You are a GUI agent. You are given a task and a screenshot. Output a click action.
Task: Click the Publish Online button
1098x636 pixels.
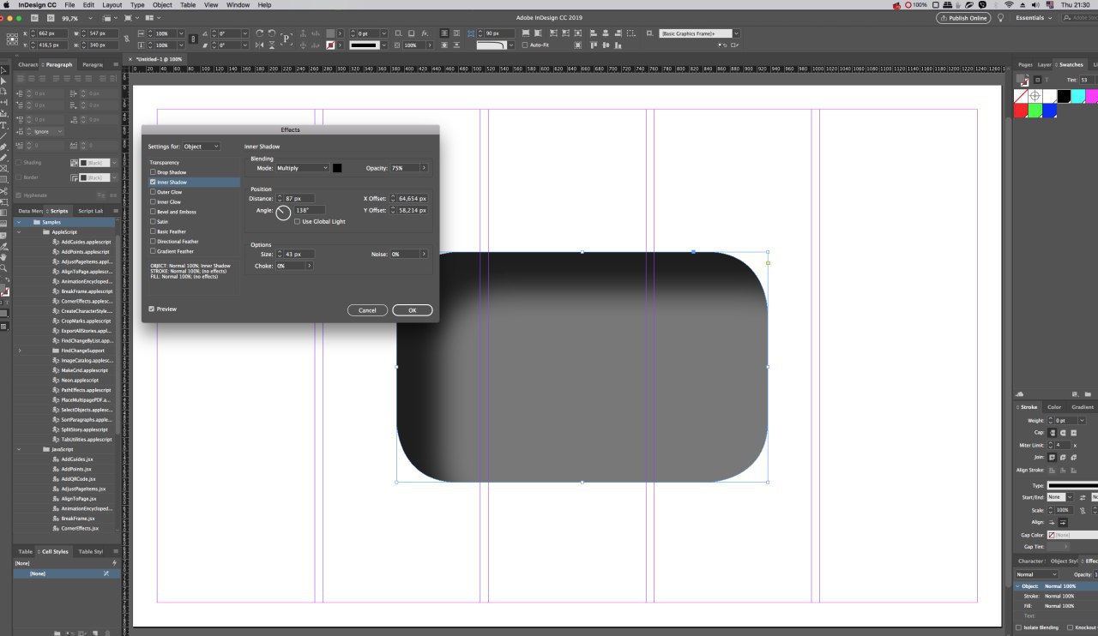point(963,17)
